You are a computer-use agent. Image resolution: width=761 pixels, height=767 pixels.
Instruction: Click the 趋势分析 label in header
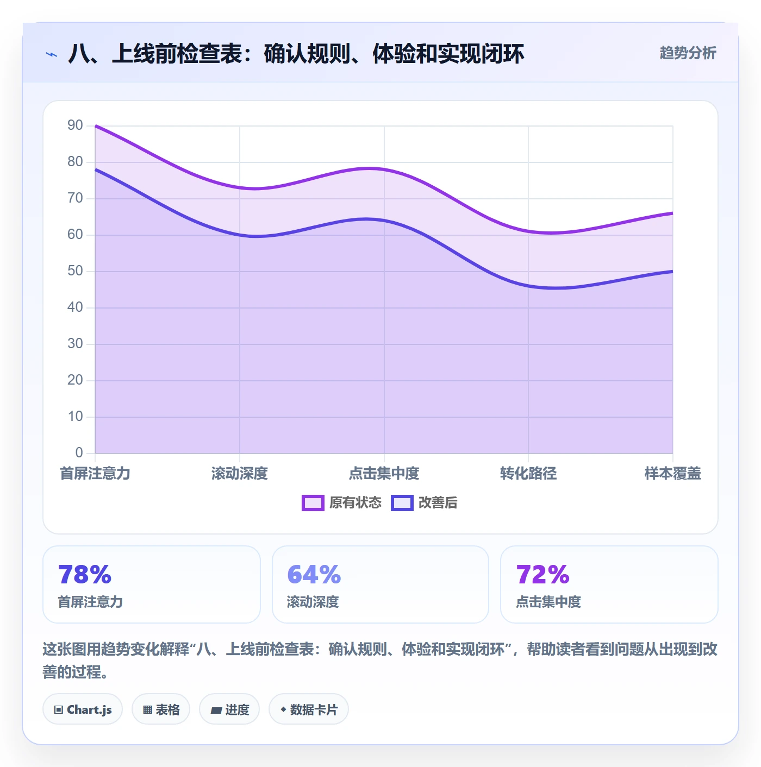coord(688,53)
